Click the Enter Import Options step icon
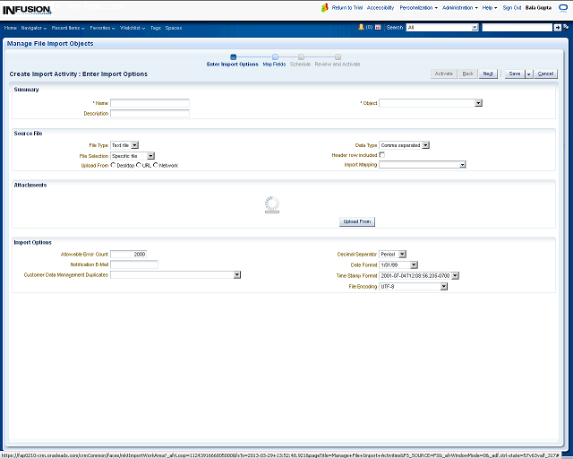 pos(233,56)
